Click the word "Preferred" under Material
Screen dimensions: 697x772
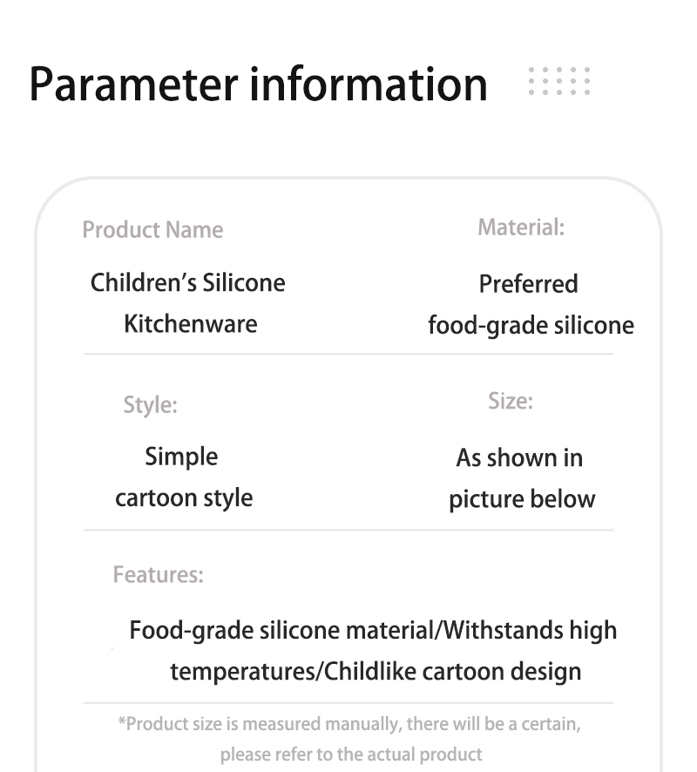(x=528, y=284)
